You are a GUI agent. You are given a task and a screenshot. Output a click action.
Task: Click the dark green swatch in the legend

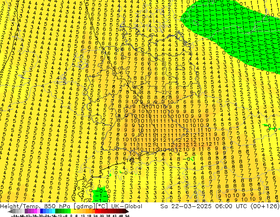click(x=57, y=211)
